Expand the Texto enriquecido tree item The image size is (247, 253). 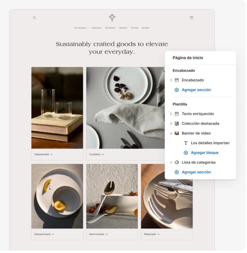(171, 114)
